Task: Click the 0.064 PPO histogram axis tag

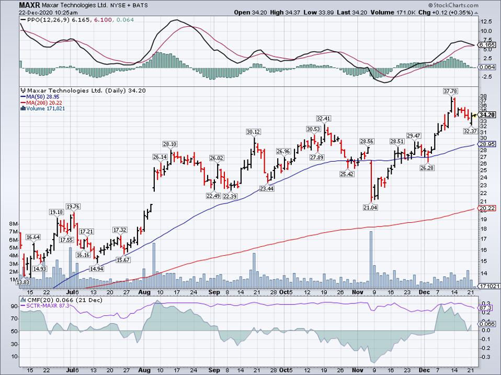Action: tap(487, 67)
